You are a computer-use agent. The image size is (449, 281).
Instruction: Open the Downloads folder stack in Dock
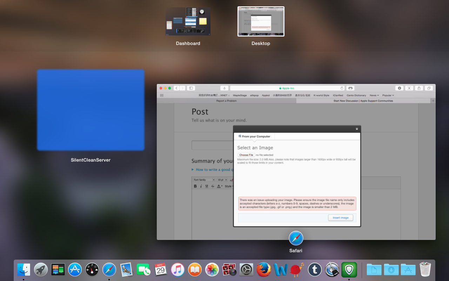tap(391, 270)
